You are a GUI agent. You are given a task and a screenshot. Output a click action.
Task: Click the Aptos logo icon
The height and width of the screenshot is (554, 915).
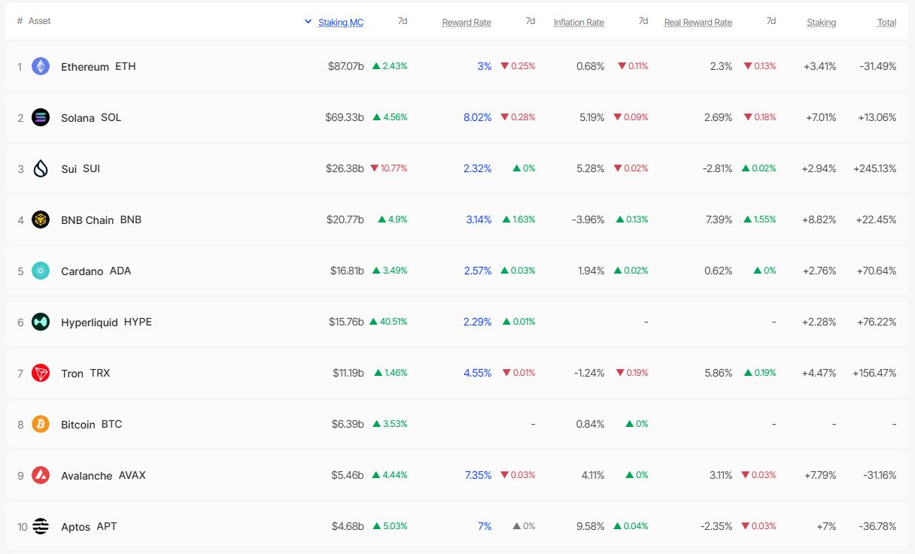tap(41, 526)
